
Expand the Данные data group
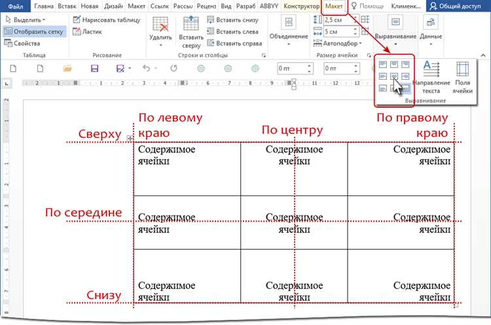tap(431, 31)
